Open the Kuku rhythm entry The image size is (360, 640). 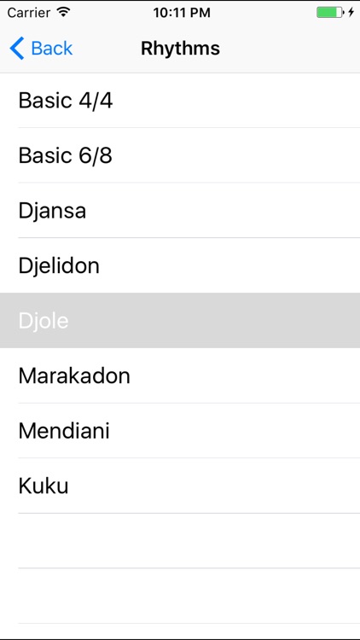click(180, 486)
